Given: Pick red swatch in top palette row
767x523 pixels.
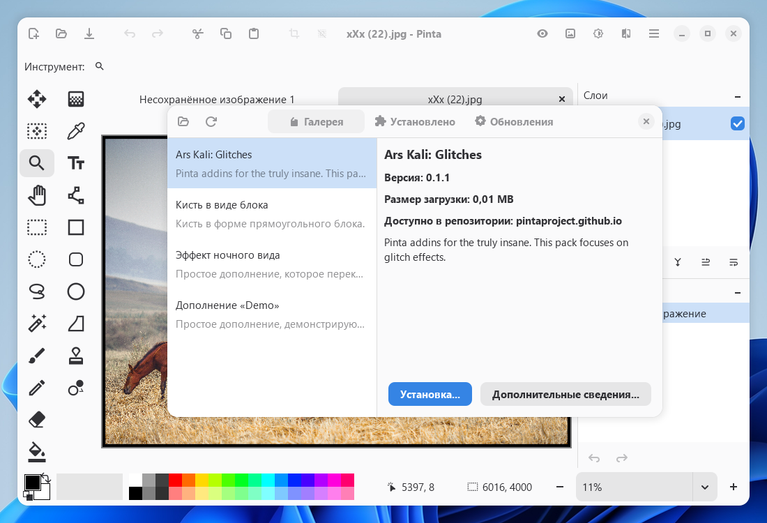Looking at the screenshot, I should (x=175, y=480).
